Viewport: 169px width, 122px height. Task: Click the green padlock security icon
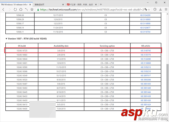tap(38, 10)
